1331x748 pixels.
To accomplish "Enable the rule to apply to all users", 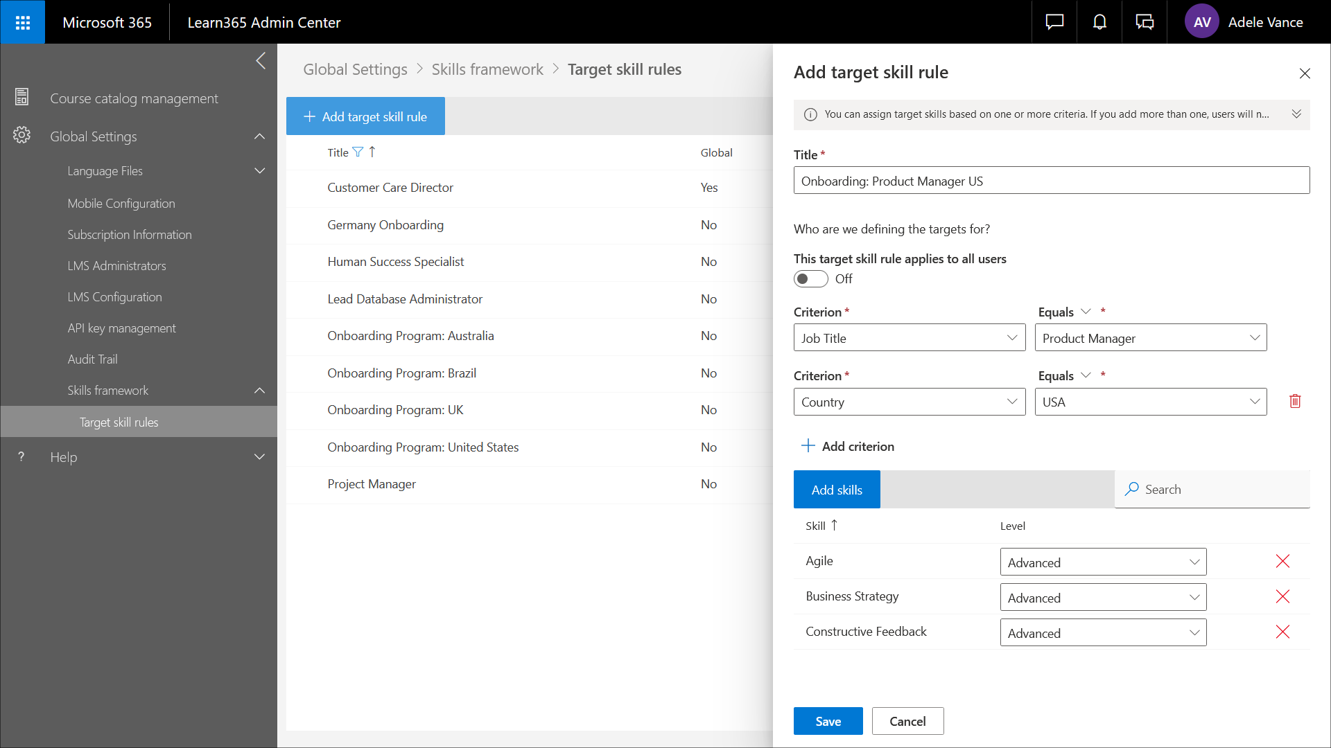I will pyautogui.click(x=810, y=278).
